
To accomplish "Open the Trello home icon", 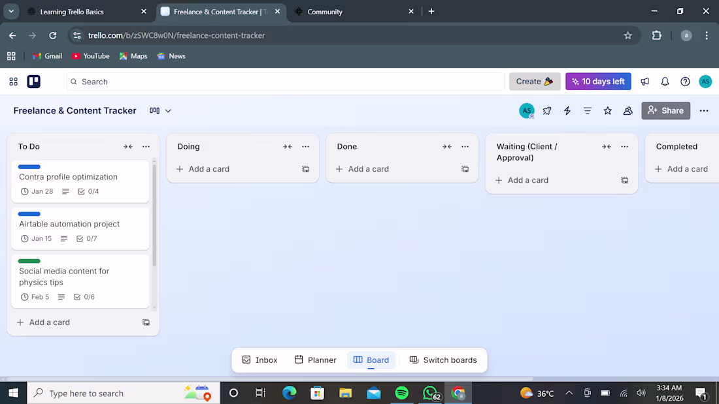I will (34, 82).
